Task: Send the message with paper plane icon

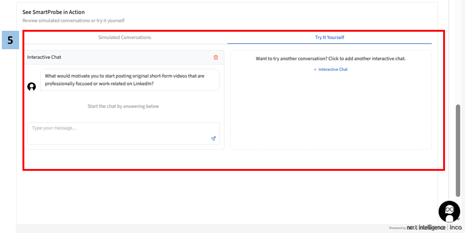Action: 213,139
